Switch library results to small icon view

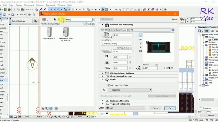(x=93, y=24)
